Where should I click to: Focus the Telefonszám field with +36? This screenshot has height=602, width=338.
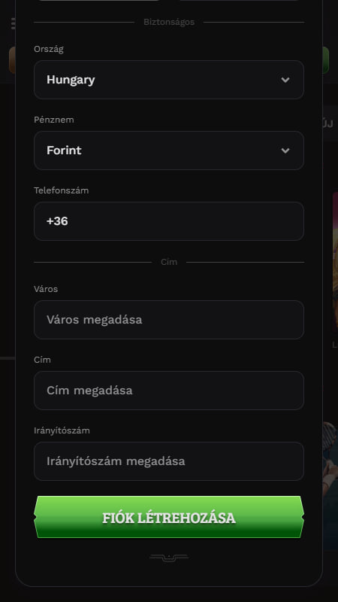(x=169, y=221)
